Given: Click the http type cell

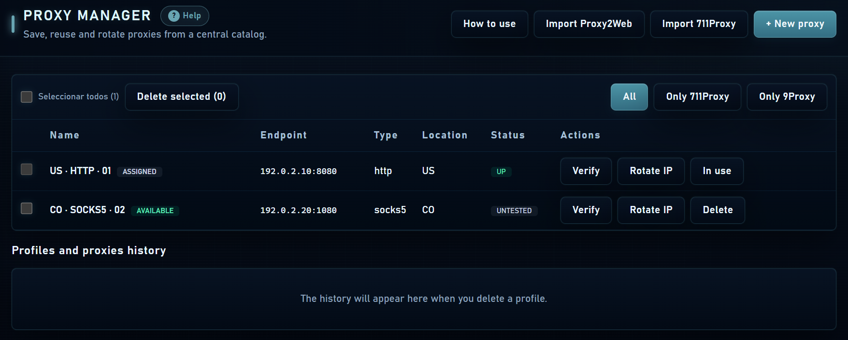Looking at the screenshot, I should coord(383,171).
